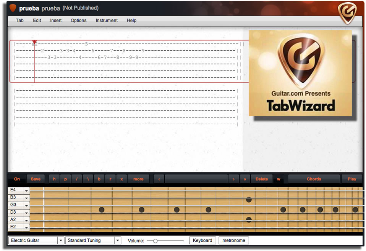Apply the mute (x) icon
The image size is (366, 251).
121,179
